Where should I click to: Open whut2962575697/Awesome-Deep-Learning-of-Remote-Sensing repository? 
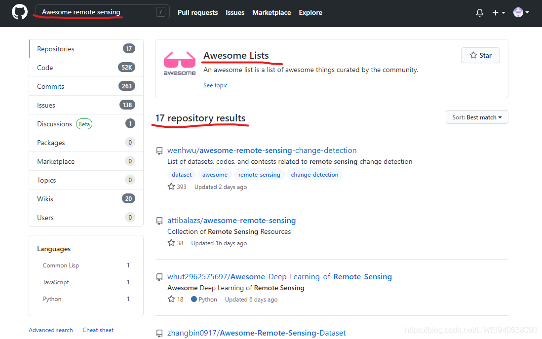click(280, 277)
